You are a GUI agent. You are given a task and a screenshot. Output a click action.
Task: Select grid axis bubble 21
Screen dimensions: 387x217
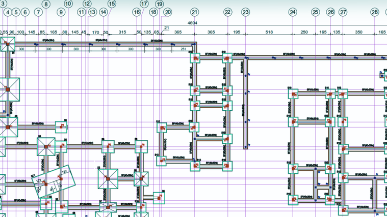[194, 12]
